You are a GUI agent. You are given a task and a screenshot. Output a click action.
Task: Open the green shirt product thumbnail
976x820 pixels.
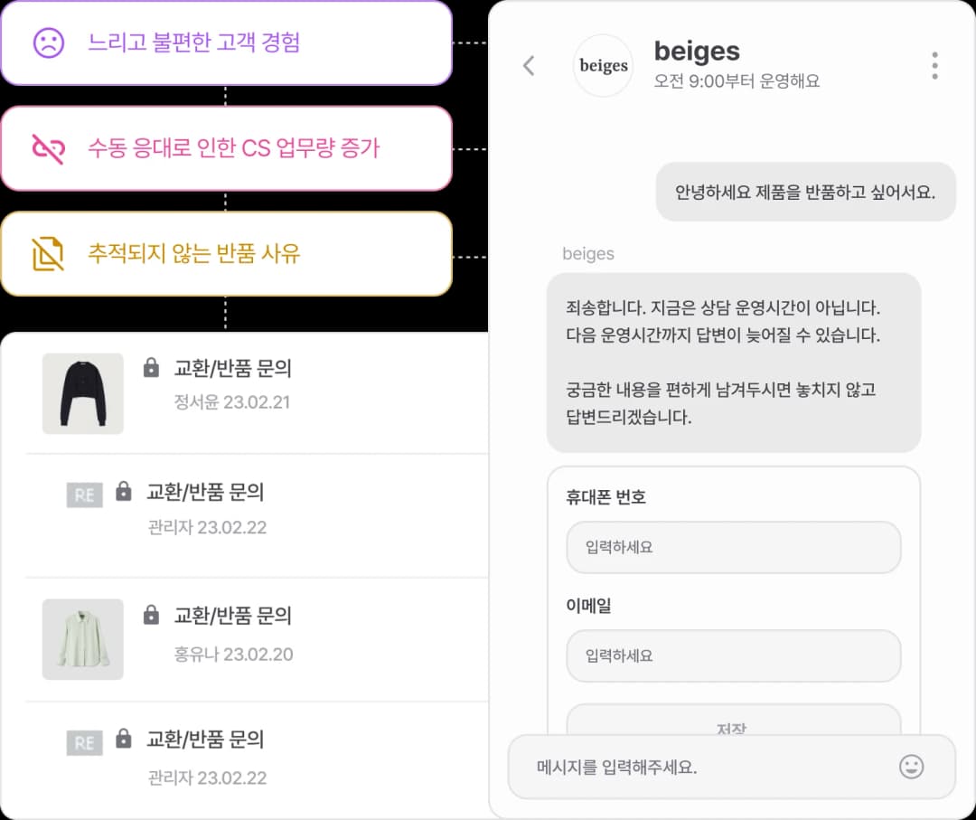(x=83, y=639)
